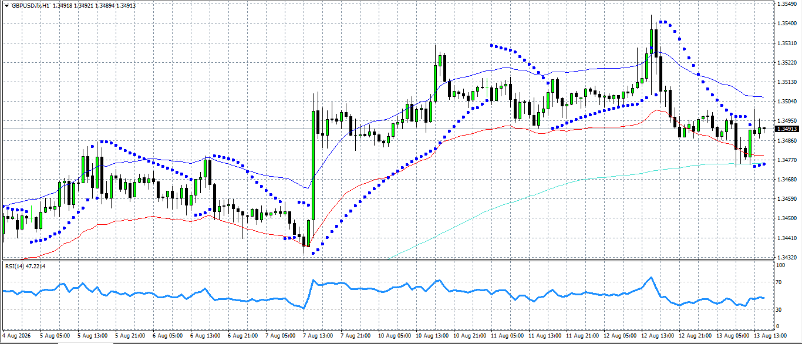Click the 1.34410 price axis label
This screenshot has height=344, width=802.
pos(787,238)
